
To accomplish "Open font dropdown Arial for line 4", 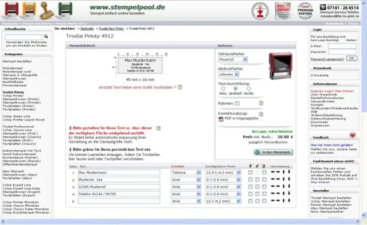I will 186,194.
